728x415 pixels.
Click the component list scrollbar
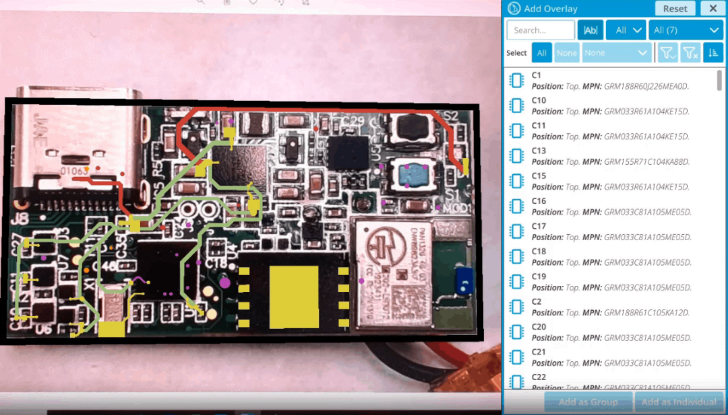720,81
